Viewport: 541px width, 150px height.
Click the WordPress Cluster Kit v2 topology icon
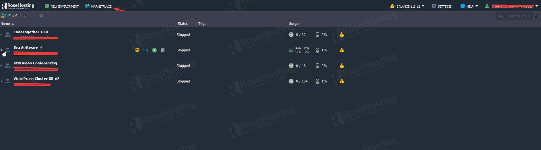(x=8, y=81)
